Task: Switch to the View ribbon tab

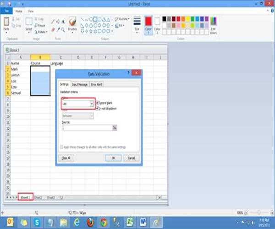Action: [x=31, y=11]
